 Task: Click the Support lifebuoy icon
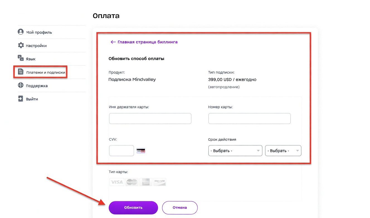[x=21, y=85]
